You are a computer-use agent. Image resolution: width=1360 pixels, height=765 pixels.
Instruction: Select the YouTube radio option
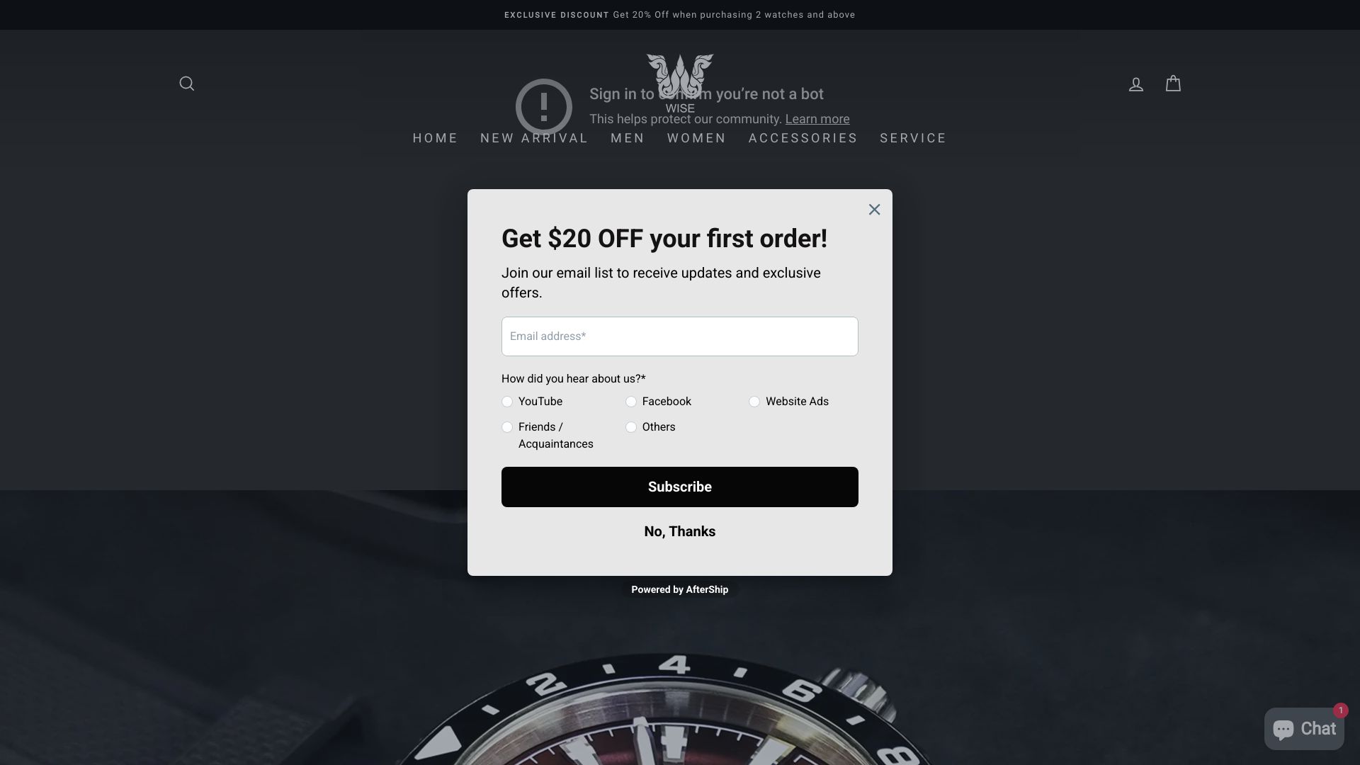(507, 402)
